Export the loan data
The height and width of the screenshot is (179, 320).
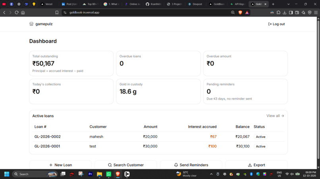[256, 165]
